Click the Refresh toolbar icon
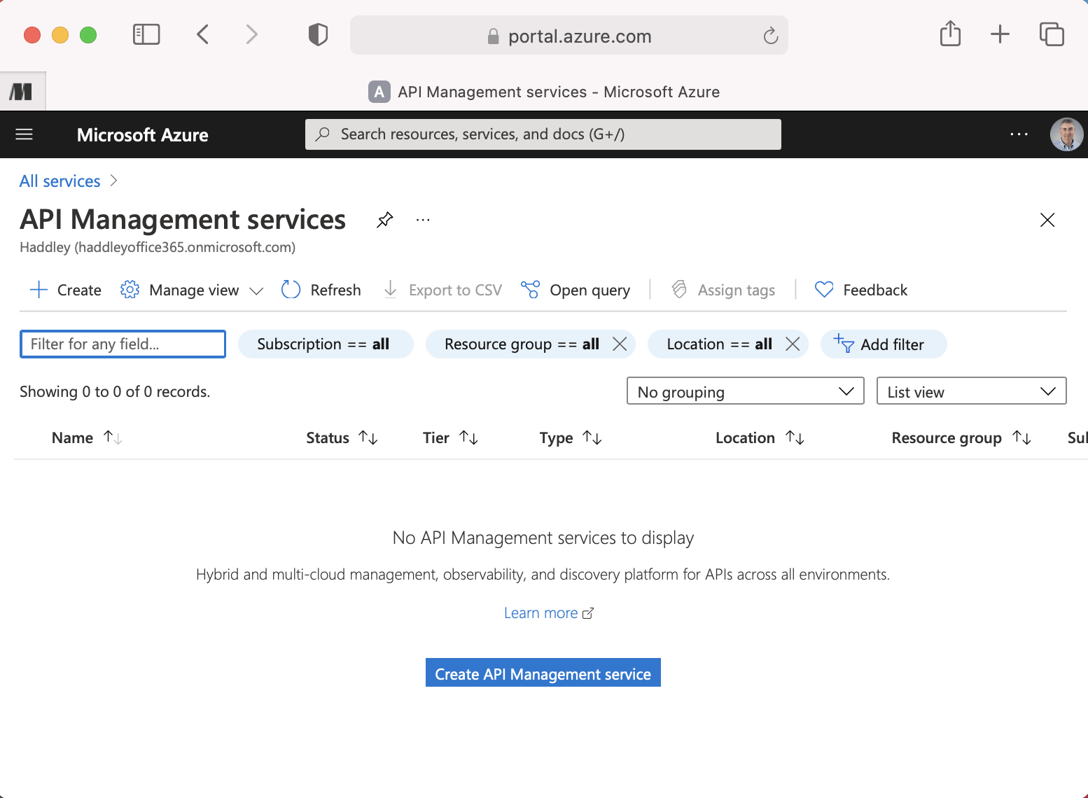1088x798 pixels. coord(291,290)
